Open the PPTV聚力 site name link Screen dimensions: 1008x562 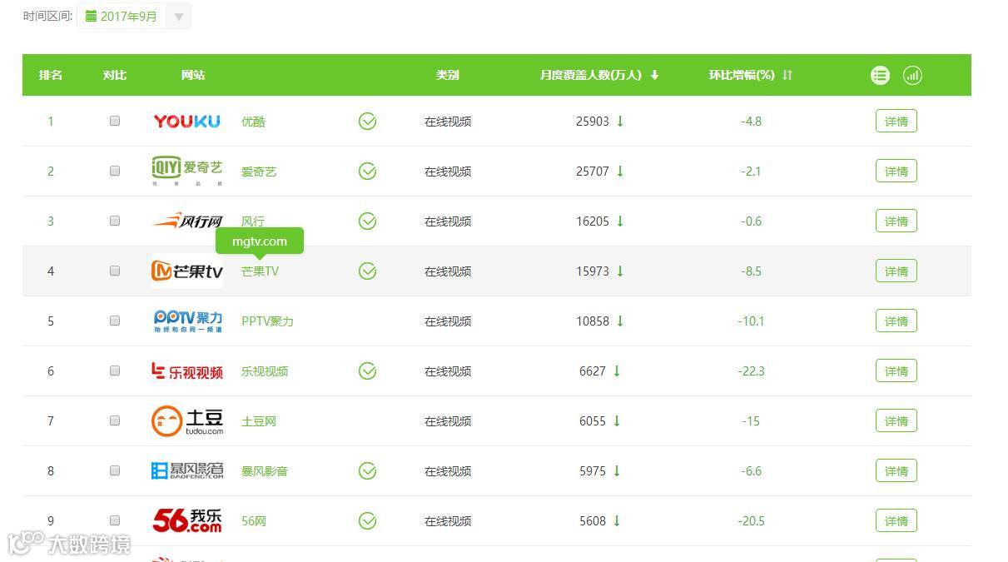[267, 321]
